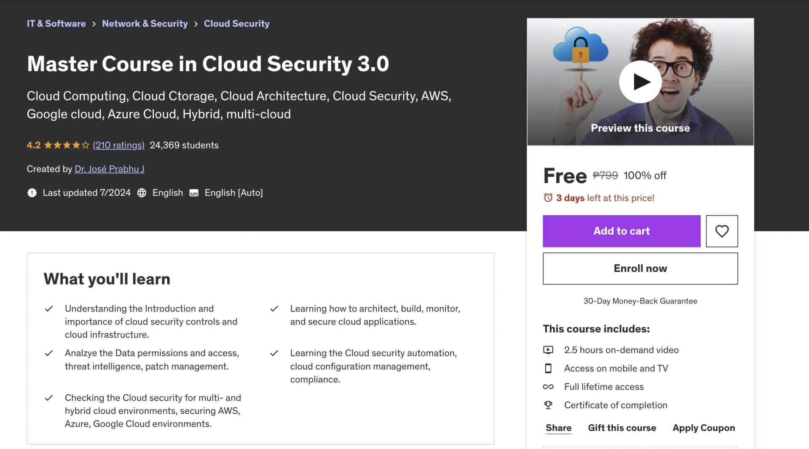View the 210 ratings link
Screen dimensions: 809x449
point(118,145)
